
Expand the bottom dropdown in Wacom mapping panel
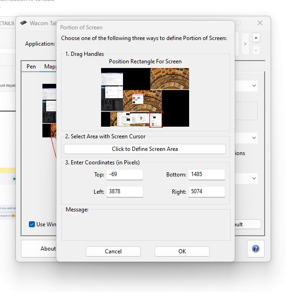coord(254,178)
